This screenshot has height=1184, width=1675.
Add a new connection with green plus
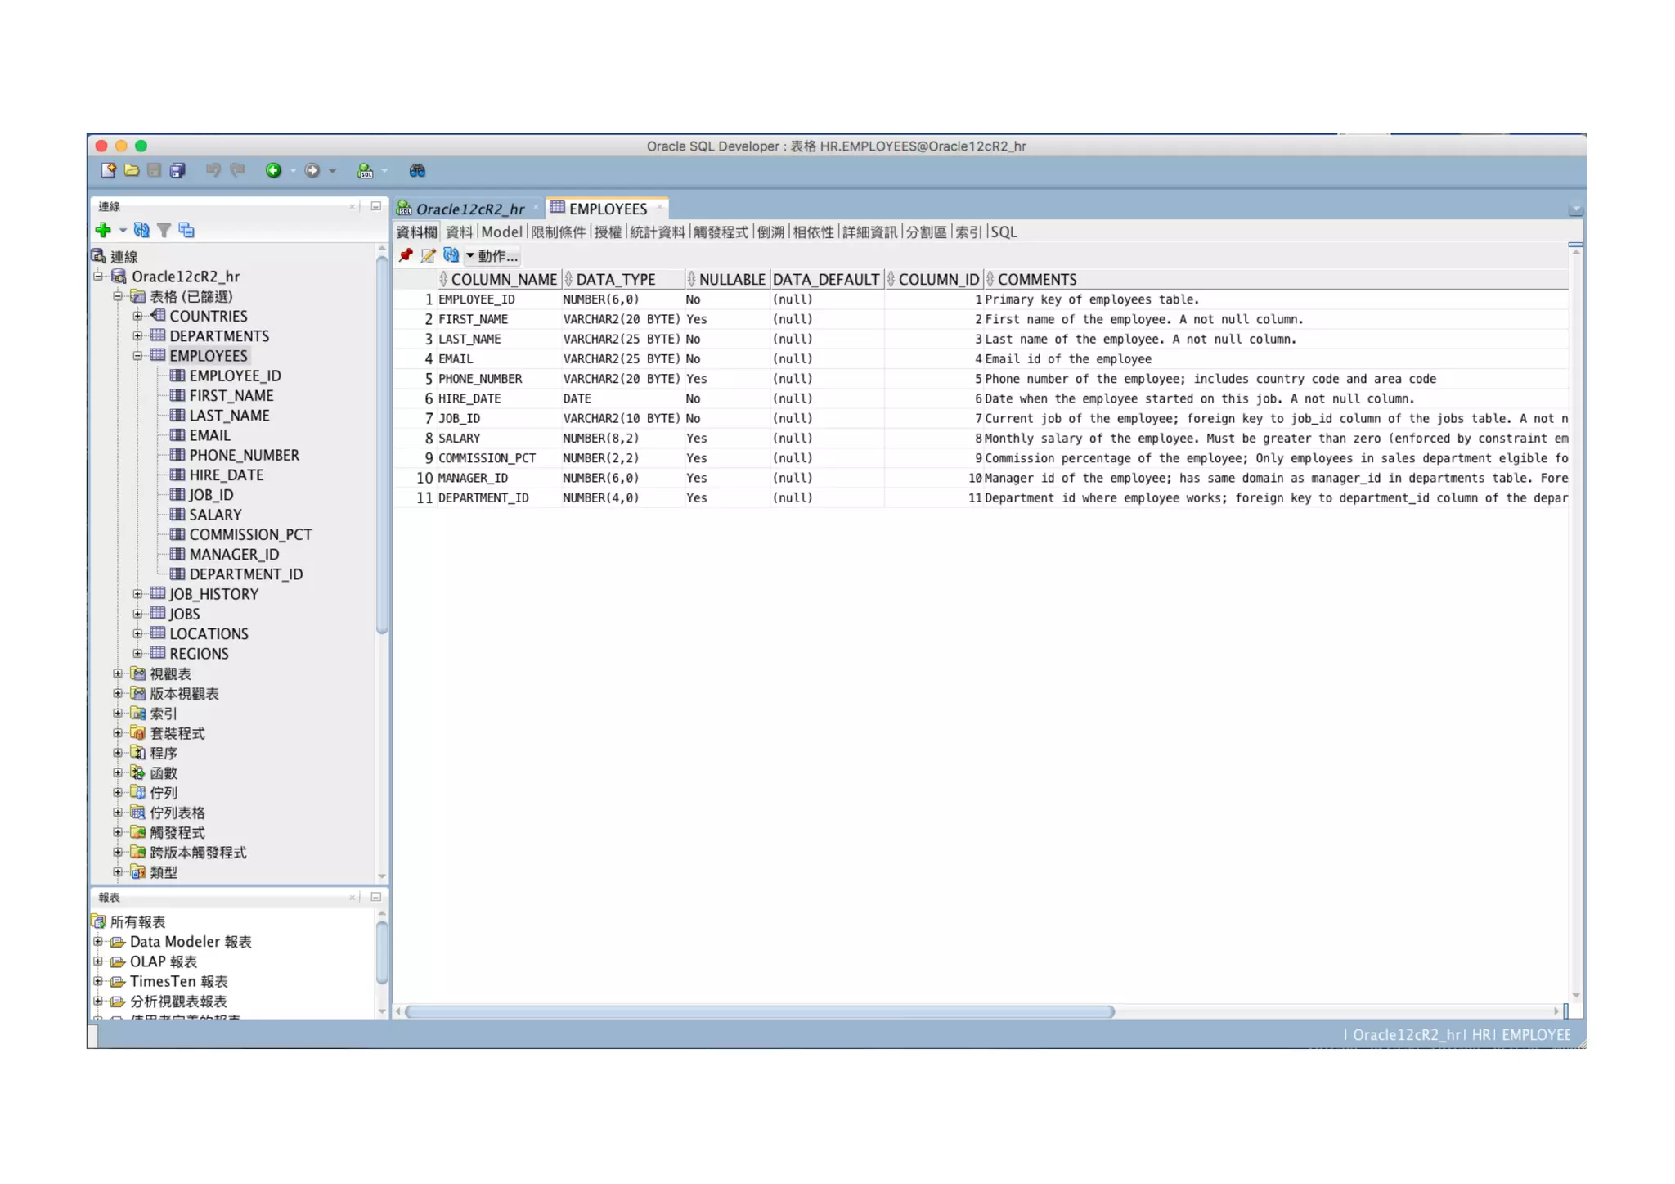tap(103, 230)
